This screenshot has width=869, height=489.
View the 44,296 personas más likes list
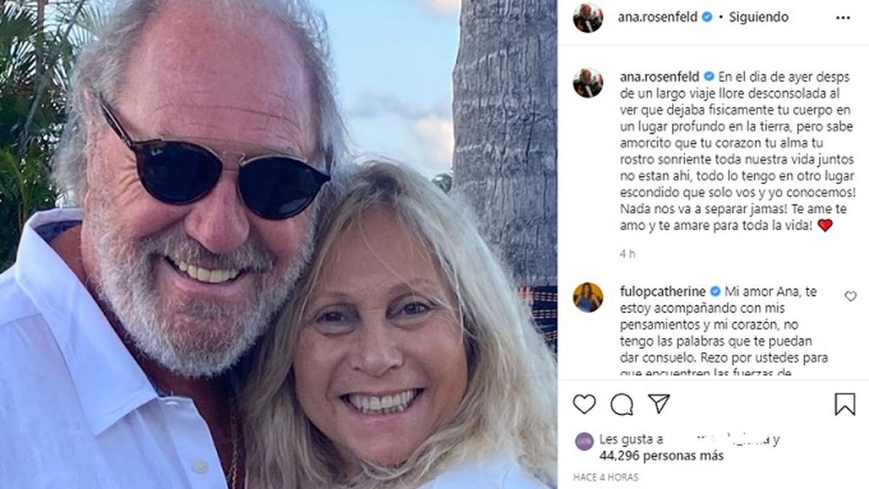pos(661,456)
